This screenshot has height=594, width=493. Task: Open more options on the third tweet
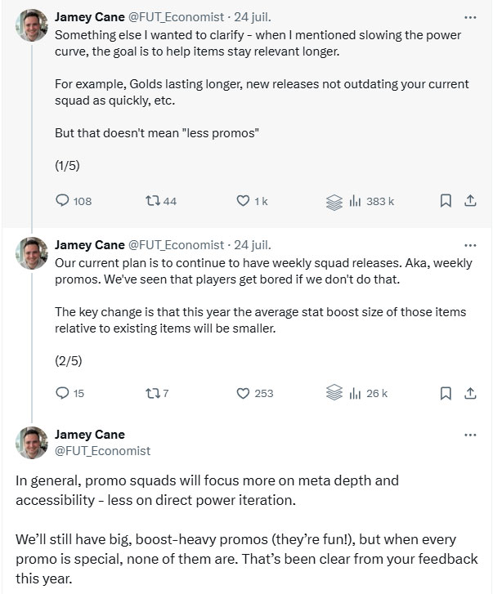470,435
